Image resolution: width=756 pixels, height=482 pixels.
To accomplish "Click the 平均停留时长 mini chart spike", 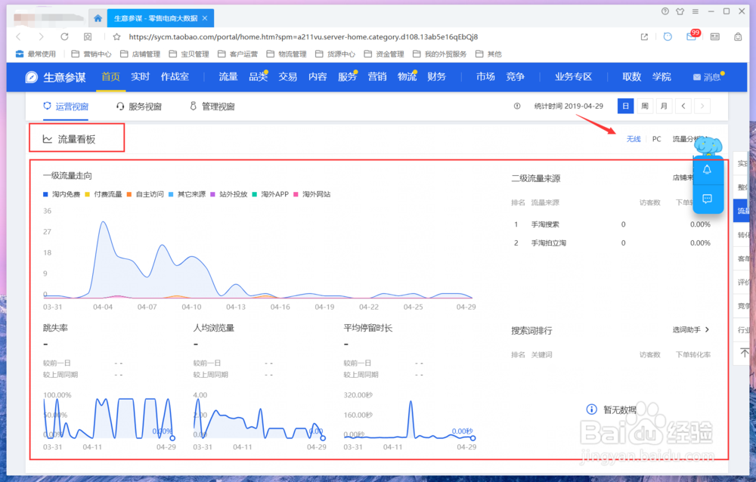I will click(x=411, y=402).
